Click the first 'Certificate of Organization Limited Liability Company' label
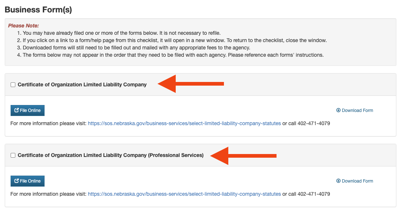Image resolution: width=400 pixels, height=210 pixels. [82, 85]
